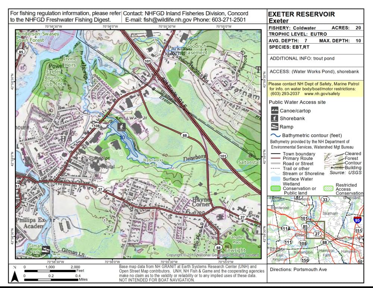The image size is (373, 288).
Task: Click the Route 151 shield in inset map
Action: pos(358,230)
